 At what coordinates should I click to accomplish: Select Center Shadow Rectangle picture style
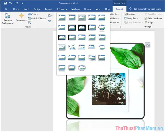point(82,37)
